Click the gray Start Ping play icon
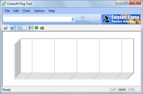Image resolution: width=143 pixels, height=94 pixels. (82, 17)
